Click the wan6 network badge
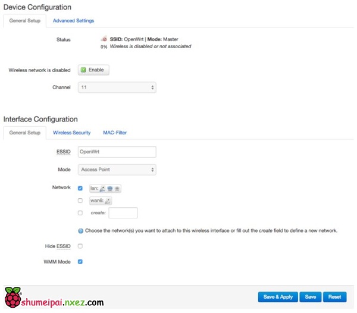 click(x=101, y=201)
